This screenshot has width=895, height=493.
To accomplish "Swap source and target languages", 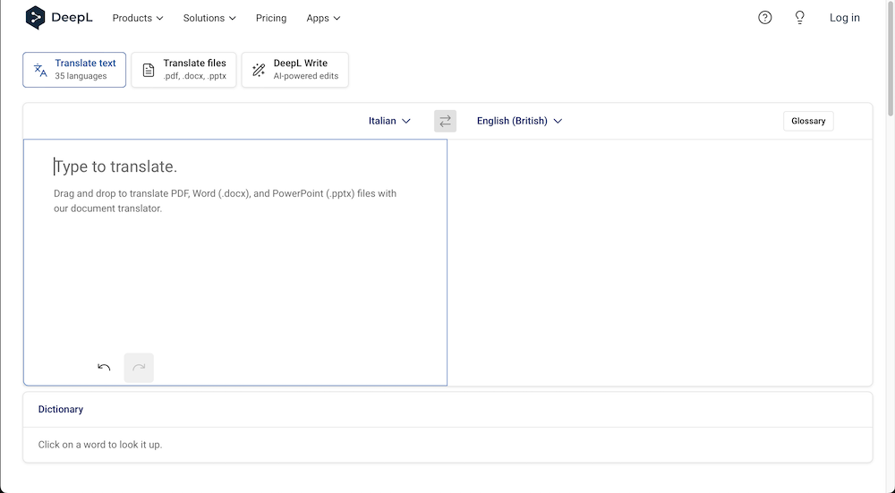I will [x=445, y=121].
